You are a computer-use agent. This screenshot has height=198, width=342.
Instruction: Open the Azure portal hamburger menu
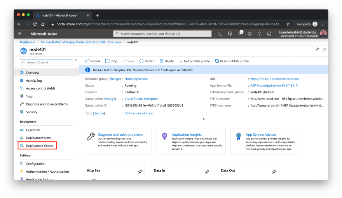pyautogui.click(x=20, y=34)
